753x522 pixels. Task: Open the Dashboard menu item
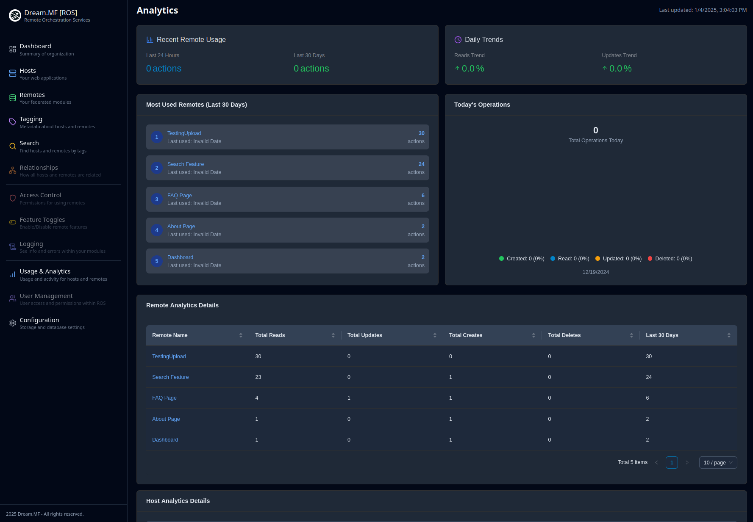pos(64,50)
